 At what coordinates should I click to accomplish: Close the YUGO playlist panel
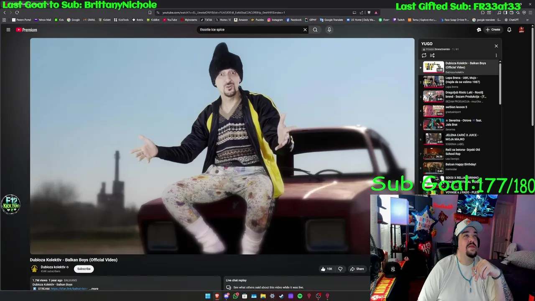(x=496, y=46)
